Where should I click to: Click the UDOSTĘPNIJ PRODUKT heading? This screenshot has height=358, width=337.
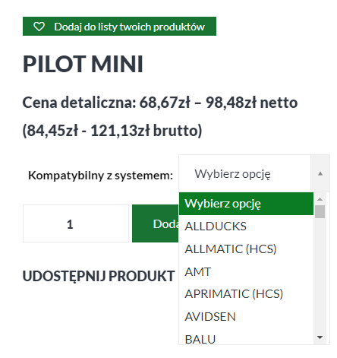point(99,276)
